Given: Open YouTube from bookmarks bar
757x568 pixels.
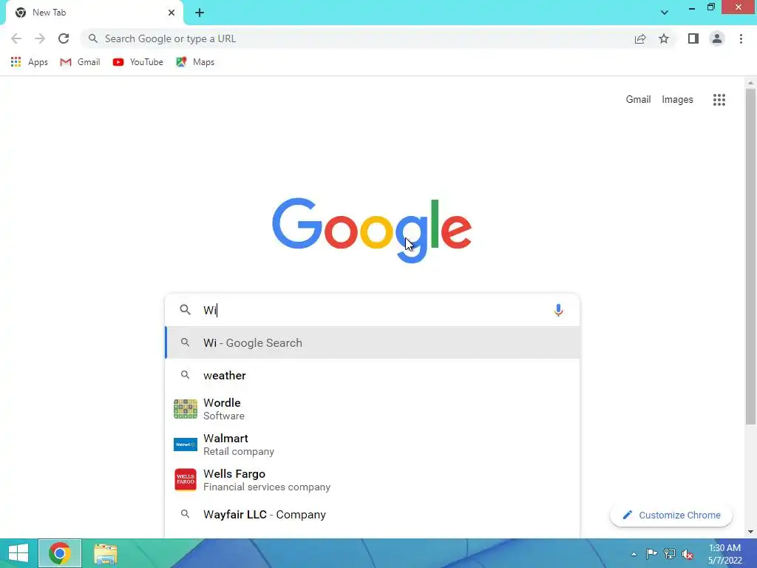Looking at the screenshot, I should [138, 62].
